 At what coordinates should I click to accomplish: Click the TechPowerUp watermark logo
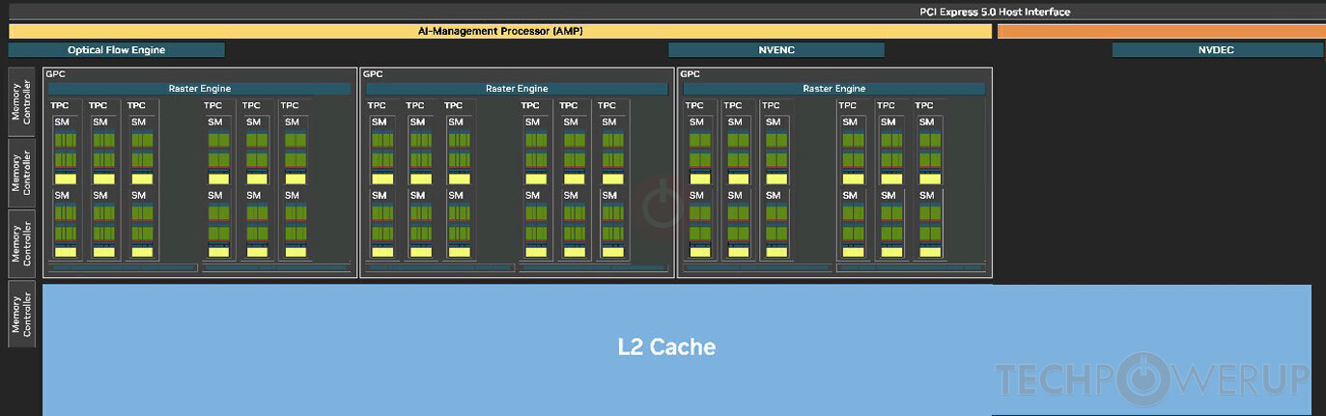click(1152, 379)
